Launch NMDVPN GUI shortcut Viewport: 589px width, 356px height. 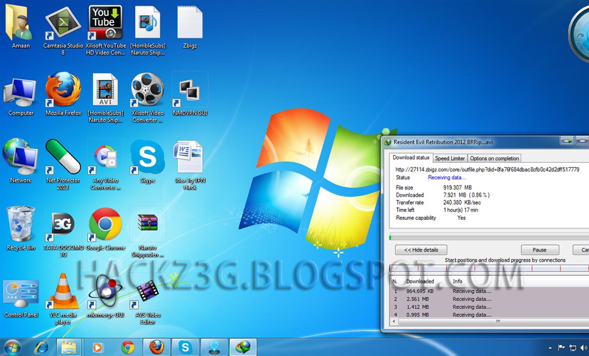point(190,94)
